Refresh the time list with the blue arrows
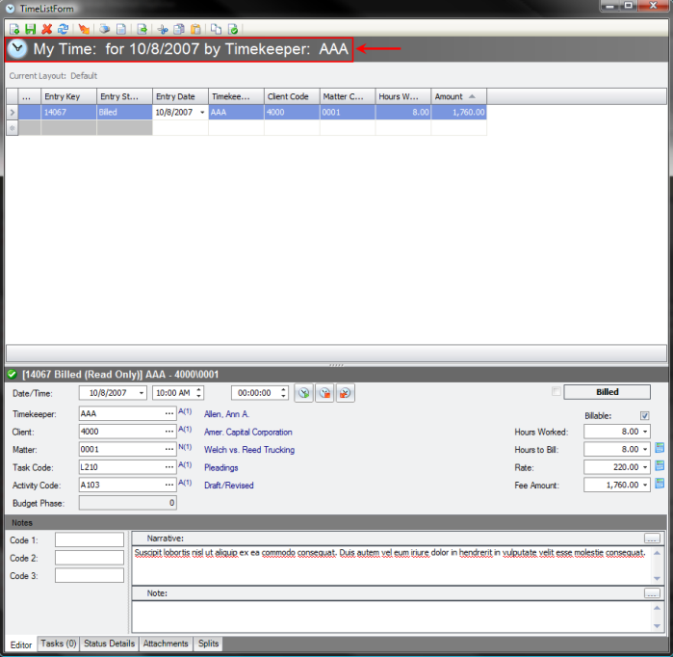 click(x=63, y=29)
